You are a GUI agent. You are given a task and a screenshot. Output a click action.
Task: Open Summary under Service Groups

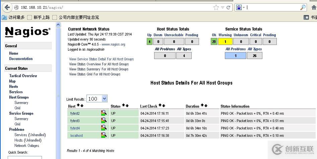(x=21, y=119)
